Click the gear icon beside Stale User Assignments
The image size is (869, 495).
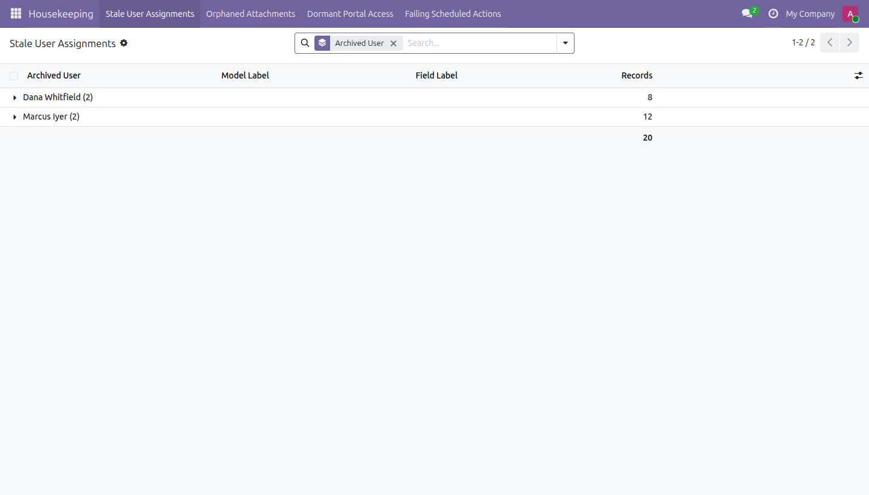pyautogui.click(x=124, y=43)
